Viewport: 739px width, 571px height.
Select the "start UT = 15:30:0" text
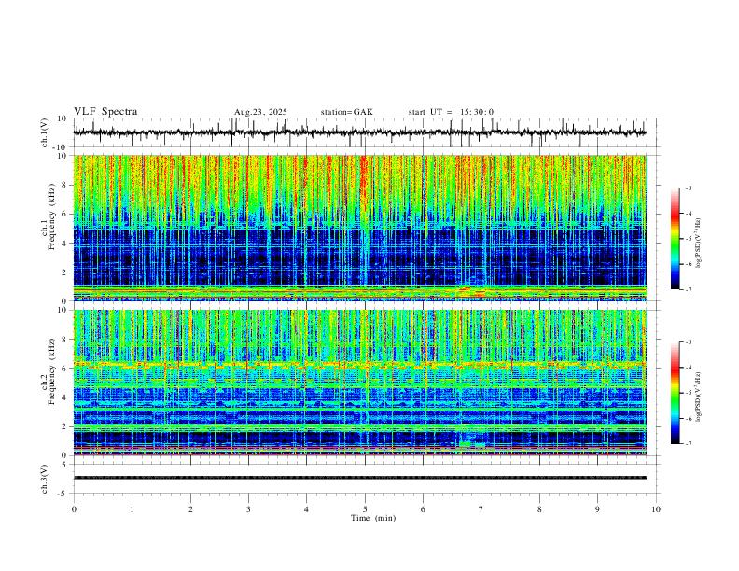coord(451,112)
